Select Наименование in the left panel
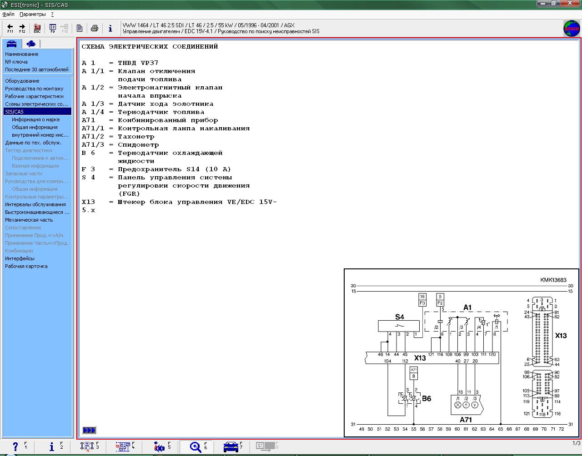Viewport: 582px width, 456px height. (x=22, y=54)
